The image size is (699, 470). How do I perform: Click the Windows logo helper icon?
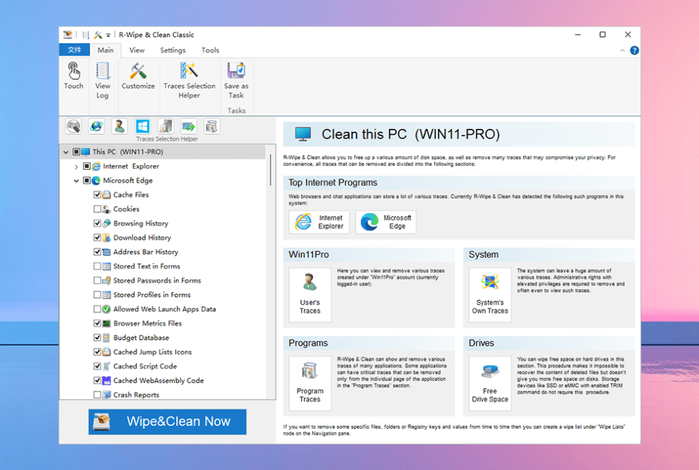[x=143, y=126]
